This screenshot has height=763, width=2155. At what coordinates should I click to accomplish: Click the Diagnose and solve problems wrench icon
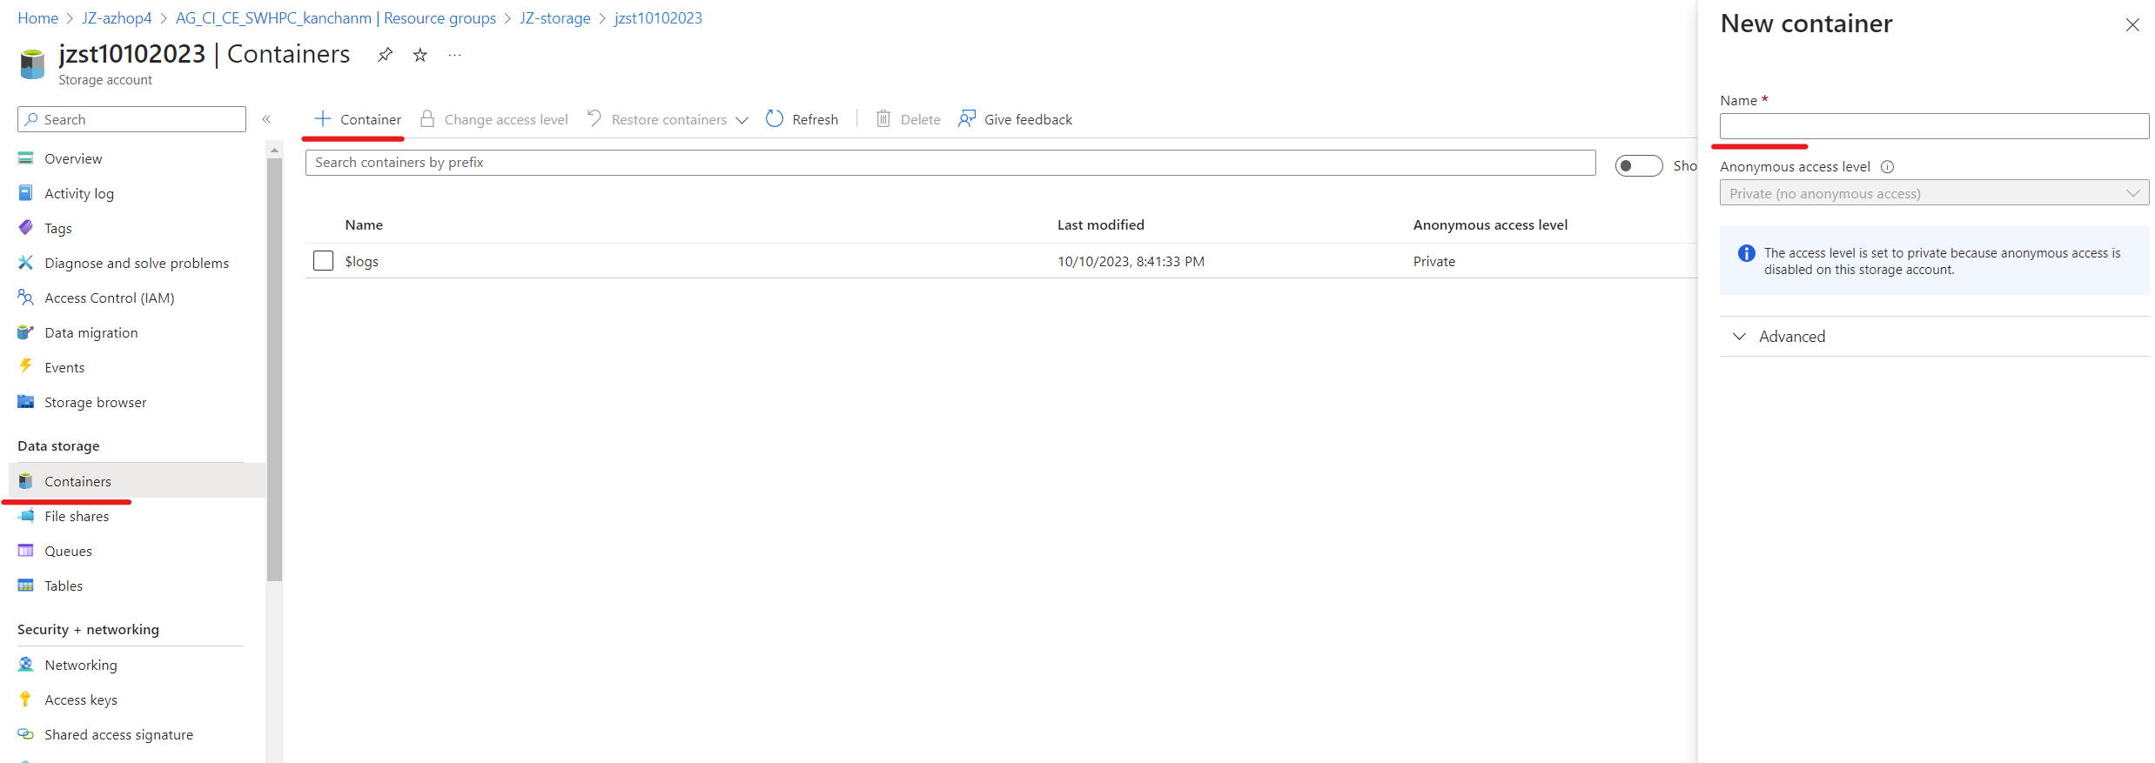(x=25, y=263)
